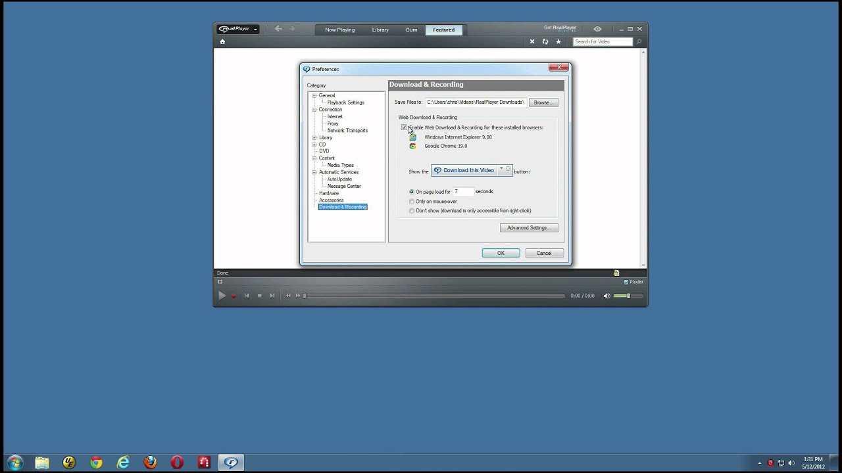Click the Get RealPlayer Plus link
Image resolution: width=842 pixels, height=473 pixels.
point(560,28)
